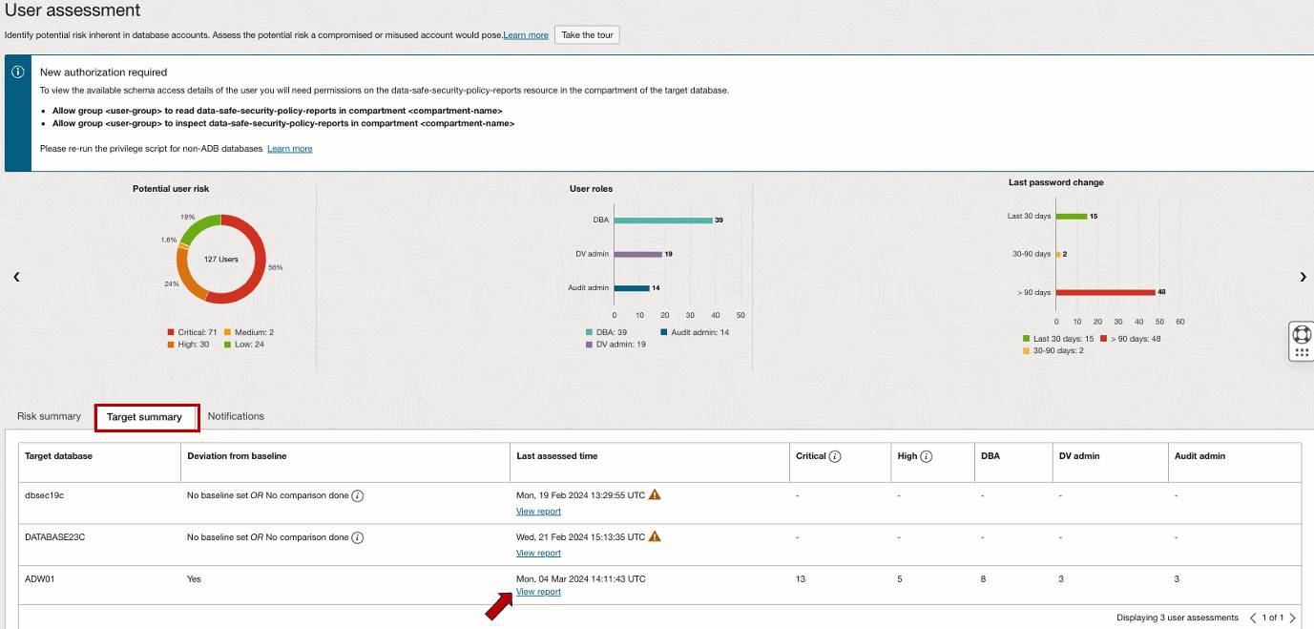Click the New authorization required heading
Screen dimensions: 1314x629
click(x=103, y=72)
